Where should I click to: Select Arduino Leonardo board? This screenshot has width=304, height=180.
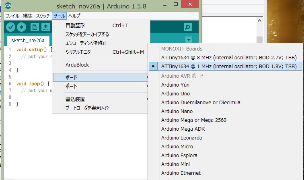point(182,138)
